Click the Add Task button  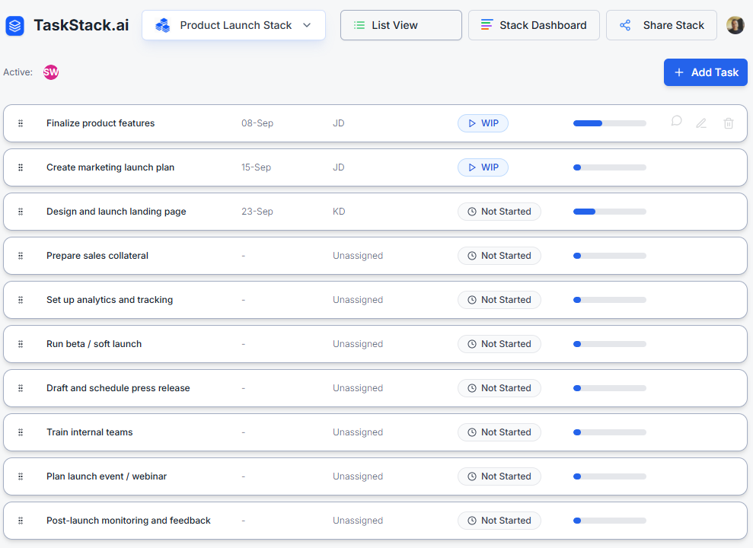coord(705,72)
